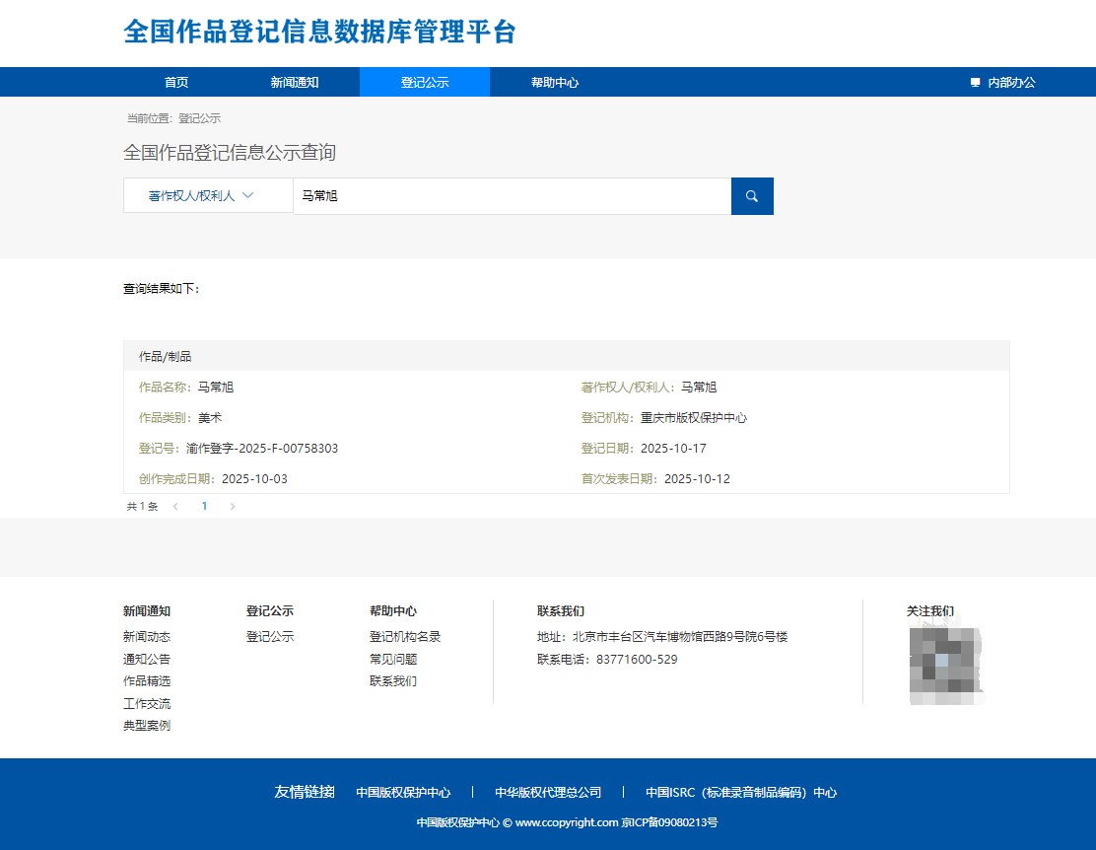
Task: Open the 帮助中心 navigation menu
Action: coord(555,82)
